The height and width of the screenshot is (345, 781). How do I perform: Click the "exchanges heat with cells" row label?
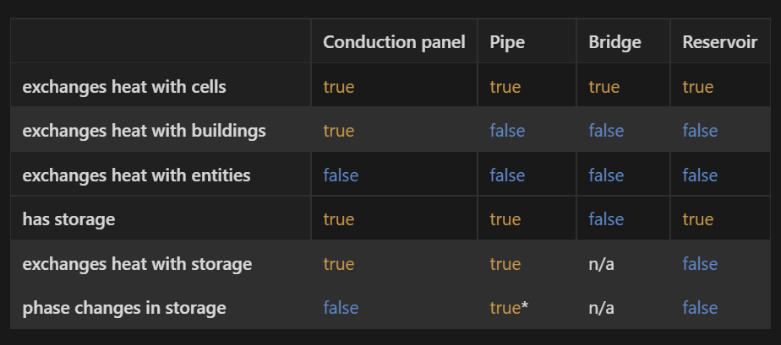point(124,87)
